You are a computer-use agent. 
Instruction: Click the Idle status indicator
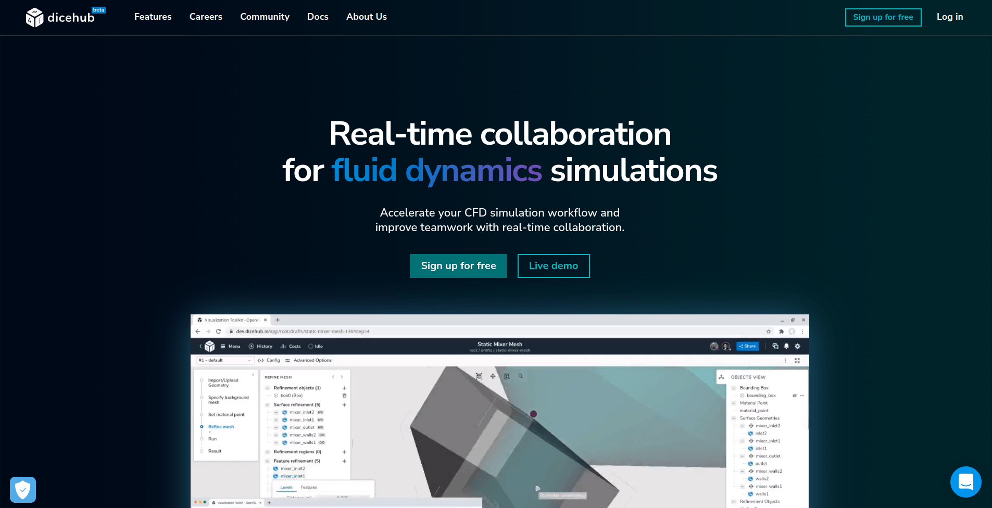316,347
